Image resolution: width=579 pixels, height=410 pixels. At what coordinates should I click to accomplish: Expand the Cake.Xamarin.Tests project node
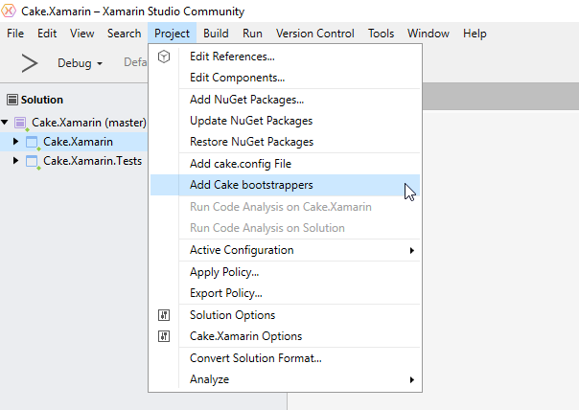15,161
